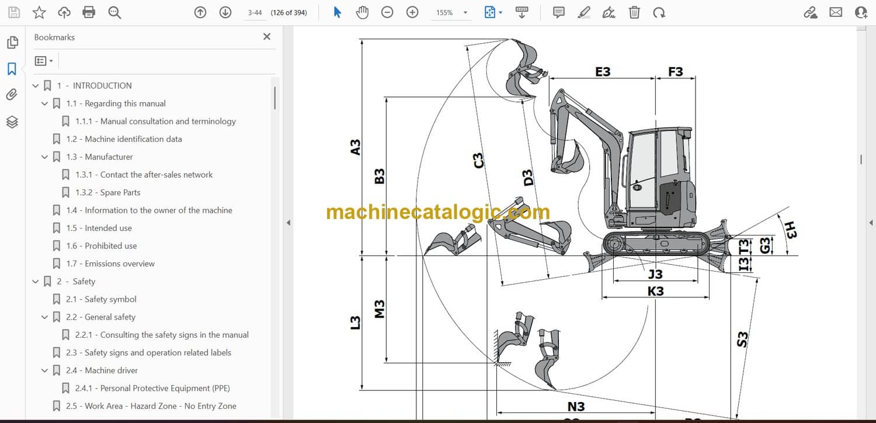Go to '2 - Safety' bookmark
This screenshot has height=423, width=876.
point(76,282)
